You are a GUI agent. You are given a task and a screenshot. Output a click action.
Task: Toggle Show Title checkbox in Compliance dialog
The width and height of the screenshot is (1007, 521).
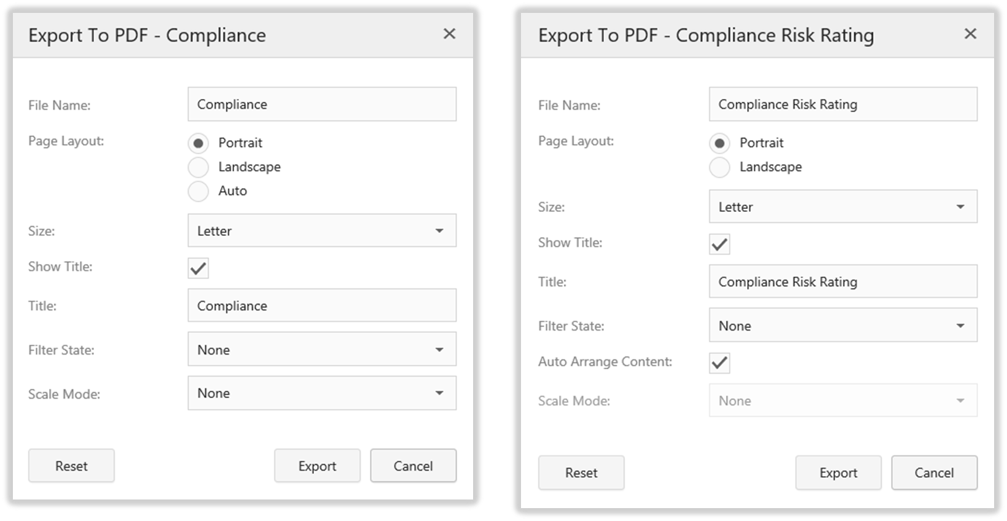click(x=198, y=268)
